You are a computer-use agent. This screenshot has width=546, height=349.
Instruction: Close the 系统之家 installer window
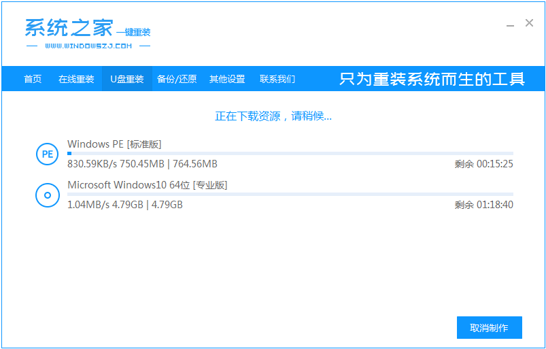point(529,23)
